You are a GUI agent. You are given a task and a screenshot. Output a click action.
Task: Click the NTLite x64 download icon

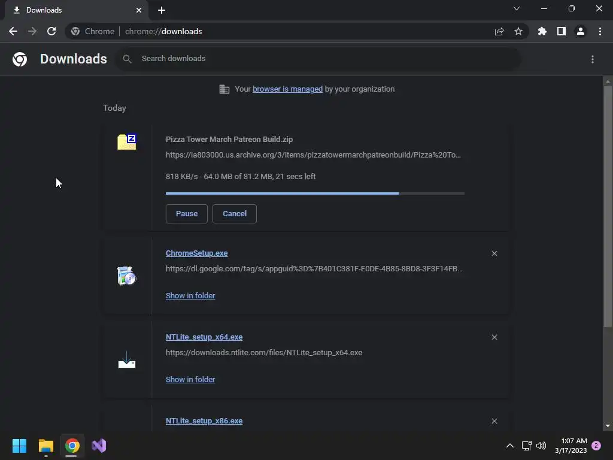tap(127, 360)
